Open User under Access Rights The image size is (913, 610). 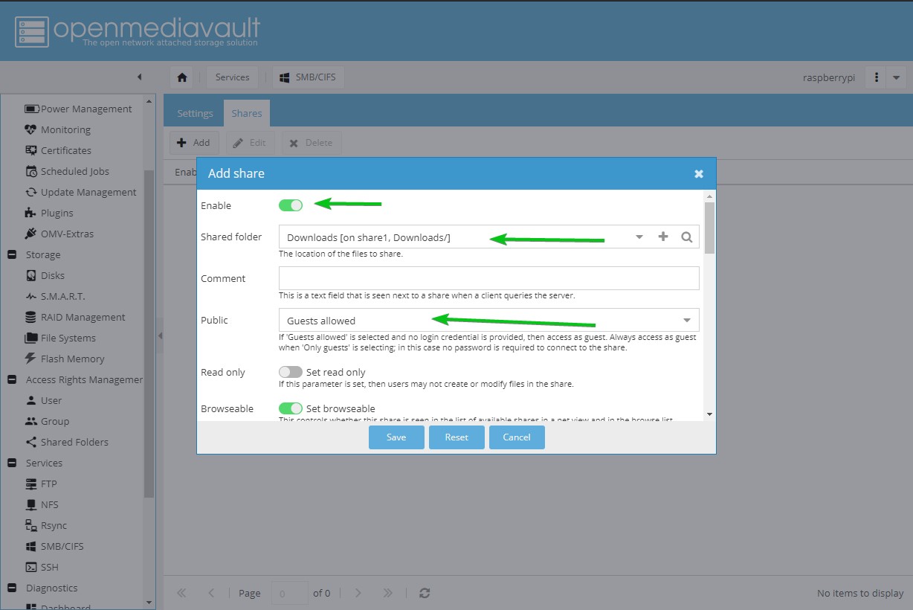click(44, 400)
